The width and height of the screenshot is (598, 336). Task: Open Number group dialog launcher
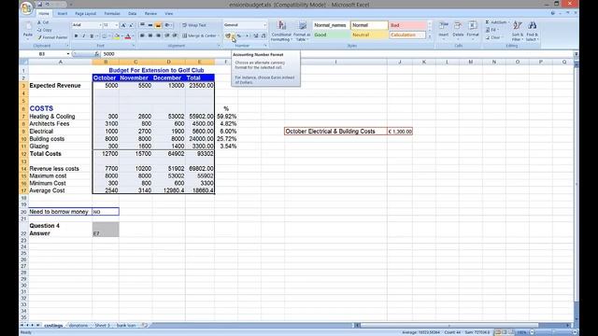(265, 46)
